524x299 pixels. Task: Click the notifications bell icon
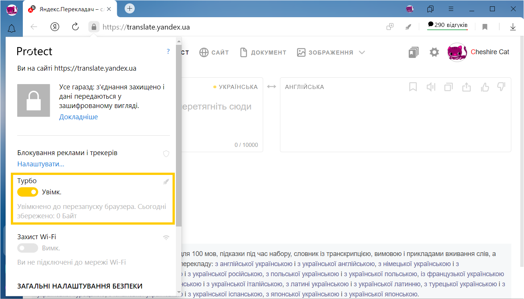[12, 28]
